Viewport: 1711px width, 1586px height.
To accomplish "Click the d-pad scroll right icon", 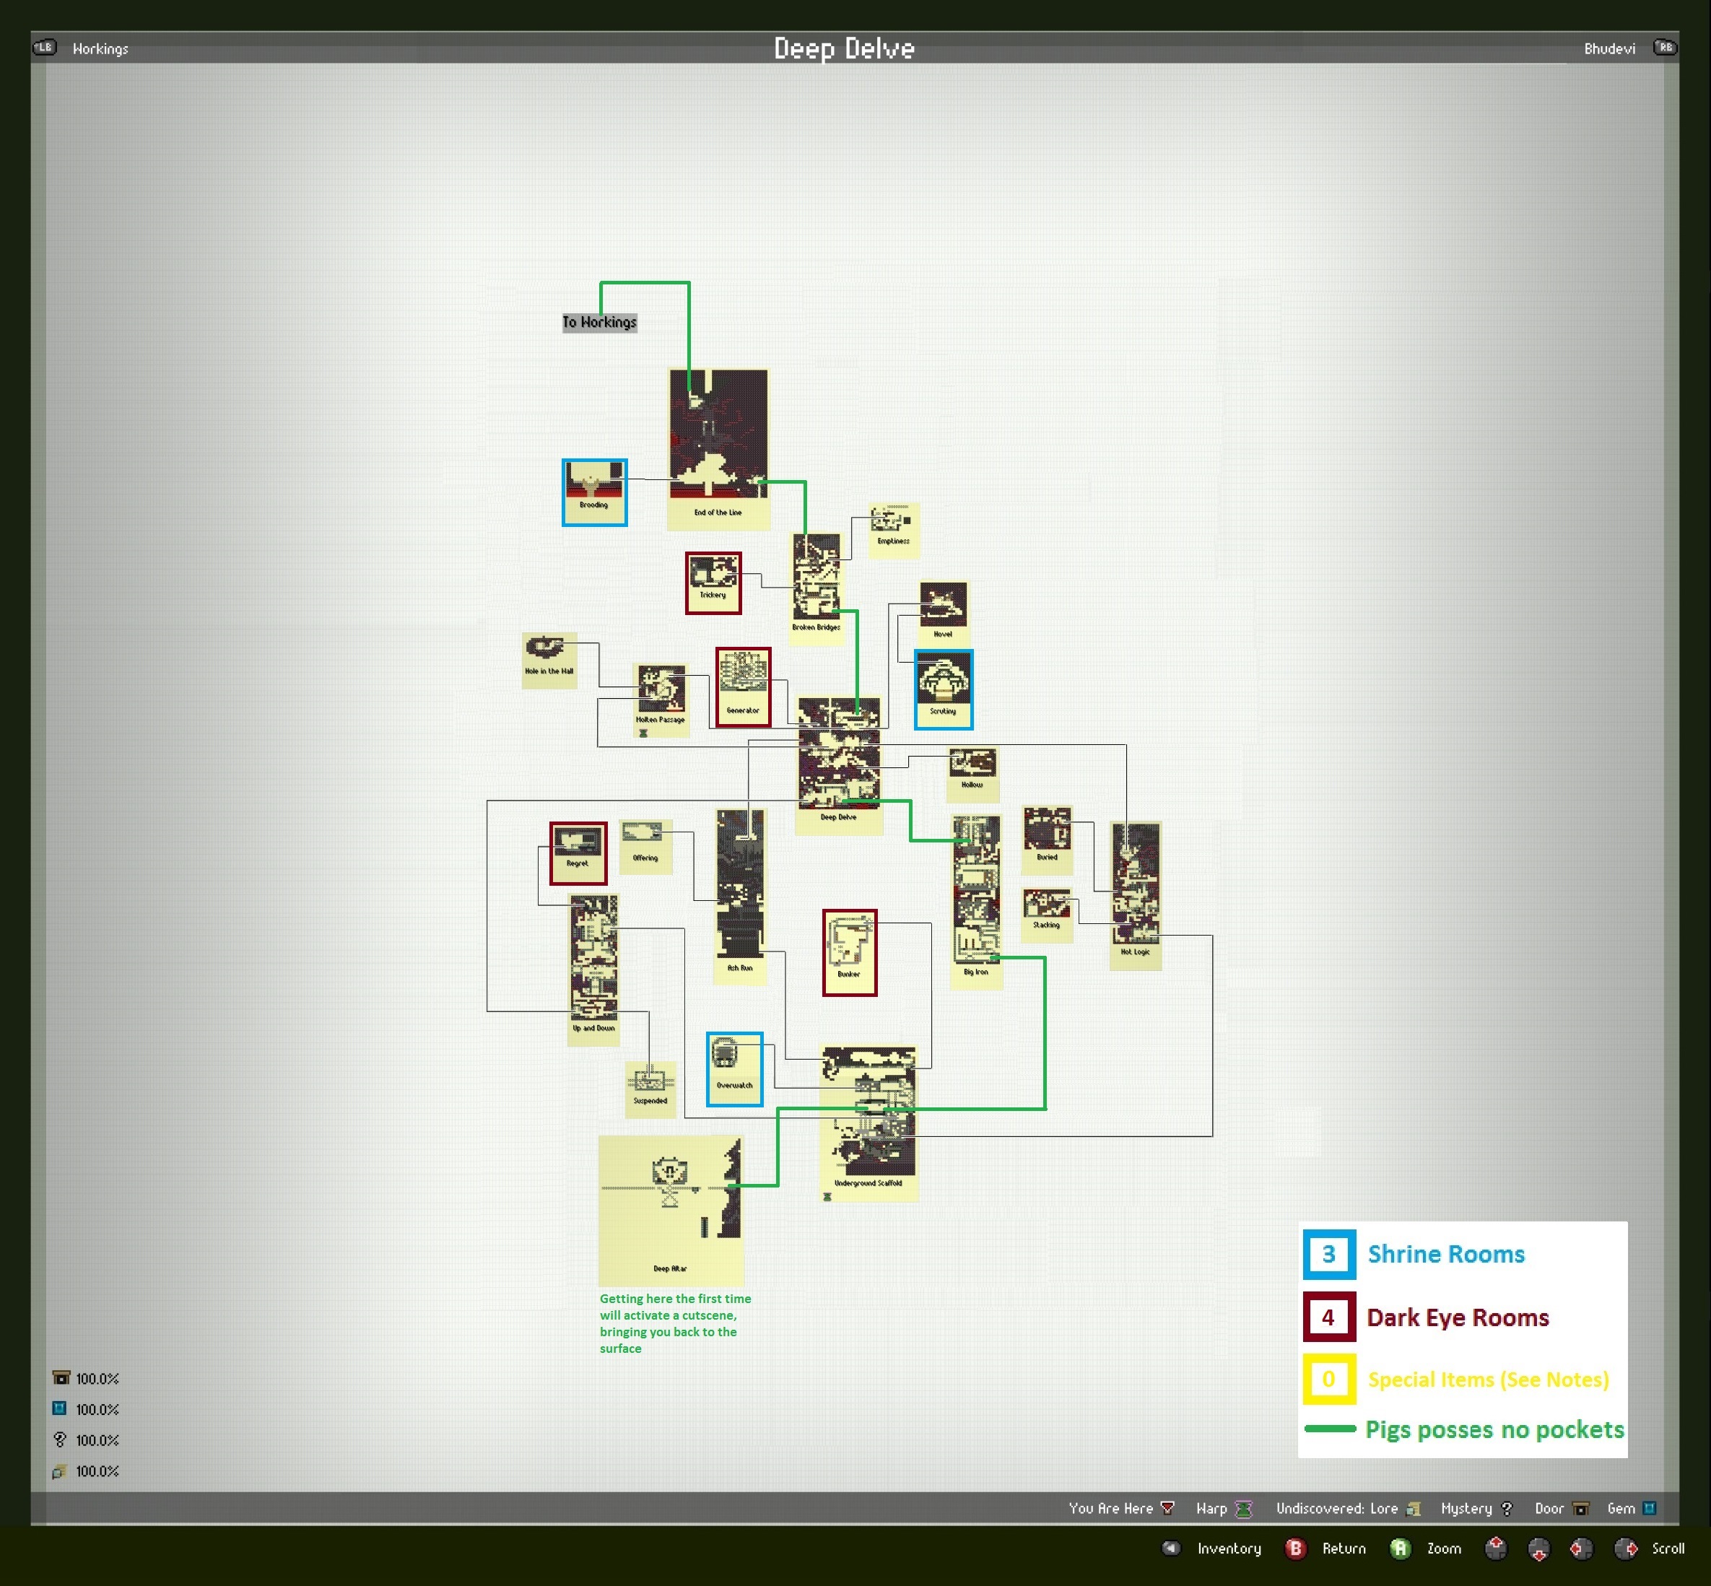I will [x=1626, y=1548].
